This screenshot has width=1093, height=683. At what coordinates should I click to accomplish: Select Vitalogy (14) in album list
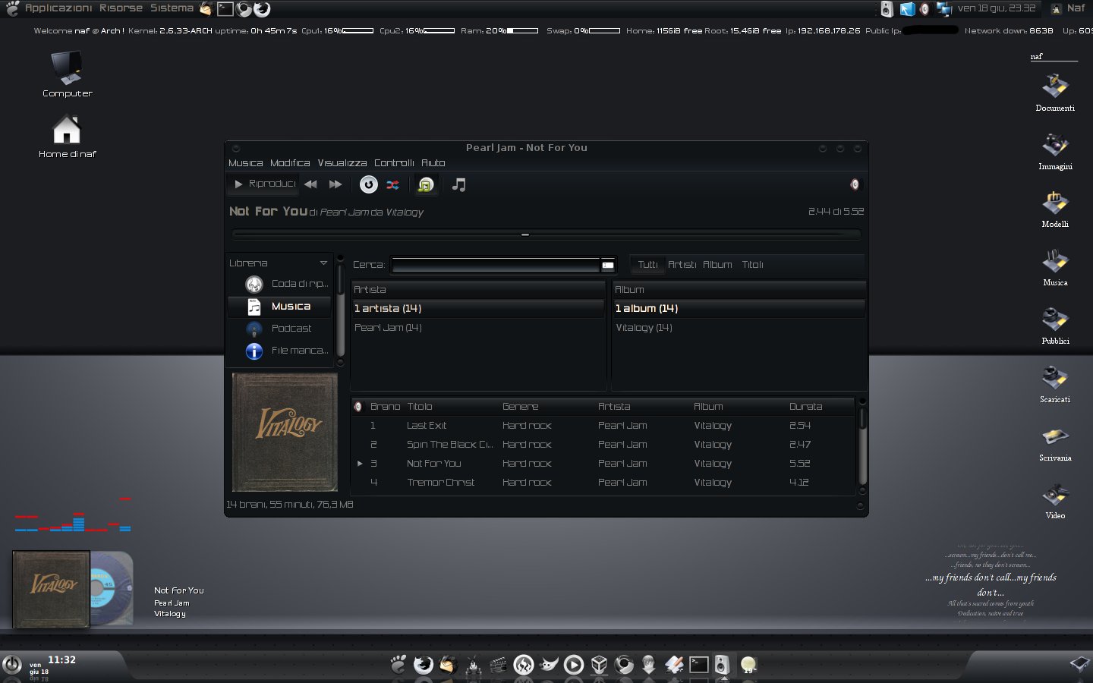pos(739,328)
